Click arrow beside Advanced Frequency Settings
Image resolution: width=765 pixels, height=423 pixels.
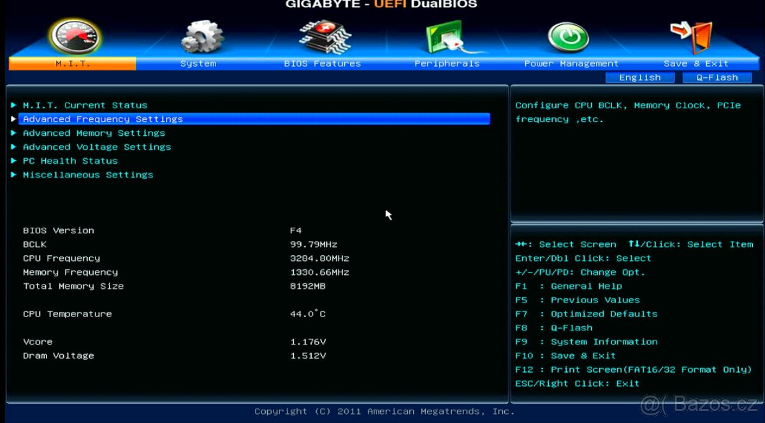coord(13,119)
